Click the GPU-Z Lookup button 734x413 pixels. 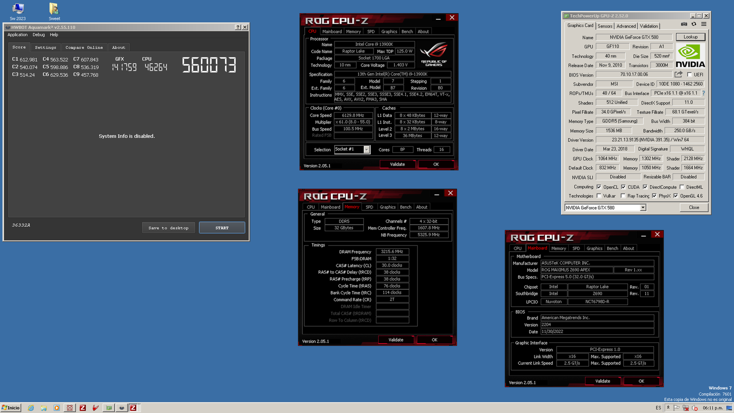click(690, 37)
